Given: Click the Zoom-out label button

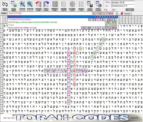Looking at the screenshot, I should point(30,10).
